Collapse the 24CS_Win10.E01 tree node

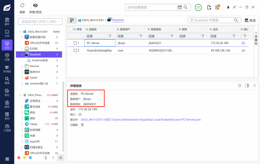(x=20, y=32)
